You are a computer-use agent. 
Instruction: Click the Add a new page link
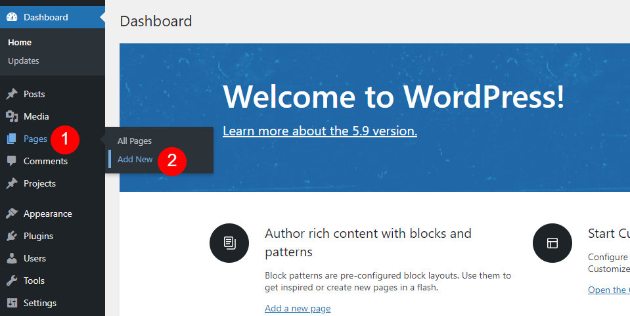pos(298,308)
